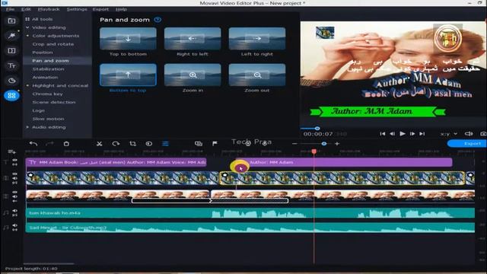Click the Overlay pictures icon
This screenshot has height=274, width=487.
pos(198,144)
